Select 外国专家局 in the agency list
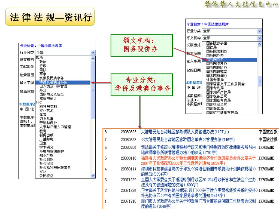 point(215,80)
